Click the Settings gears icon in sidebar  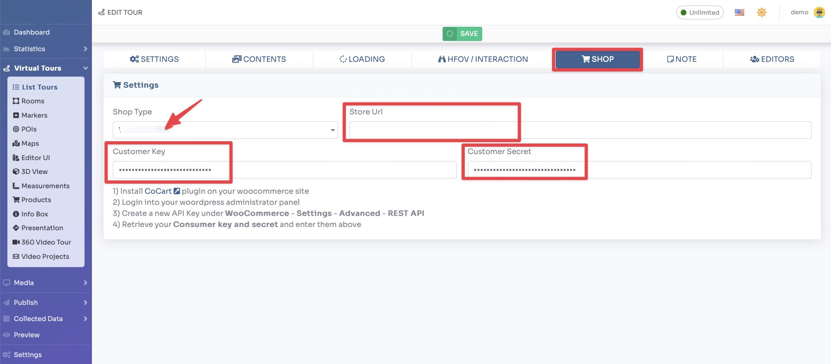tap(6, 355)
